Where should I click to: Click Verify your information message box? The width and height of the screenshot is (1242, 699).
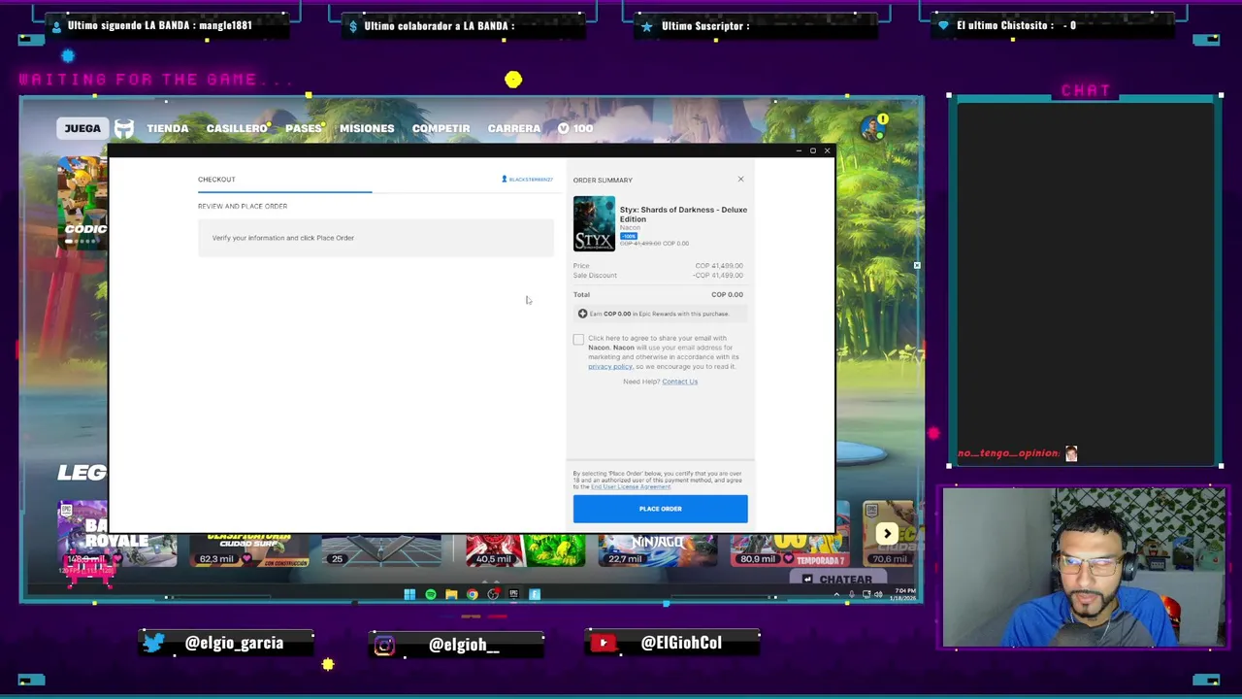pyautogui.click(x=376, y=238)
